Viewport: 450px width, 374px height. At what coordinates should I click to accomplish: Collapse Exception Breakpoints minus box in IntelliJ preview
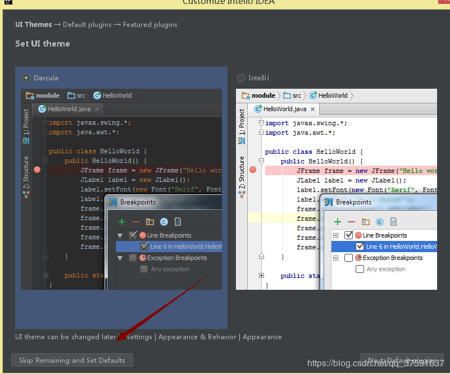pyautogui.click(x=335, y=258)
